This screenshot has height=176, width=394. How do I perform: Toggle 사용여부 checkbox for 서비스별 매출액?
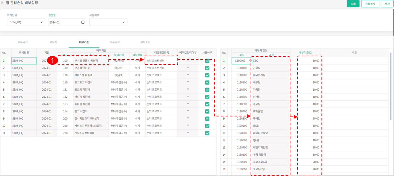(207, 75)
